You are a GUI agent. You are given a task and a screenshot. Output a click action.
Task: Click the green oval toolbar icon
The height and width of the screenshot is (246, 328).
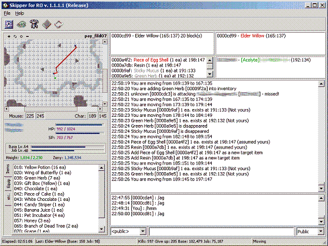coord(22,24)
